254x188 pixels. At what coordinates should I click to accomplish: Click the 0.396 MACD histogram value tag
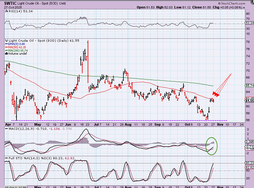[x=249, y=142]
